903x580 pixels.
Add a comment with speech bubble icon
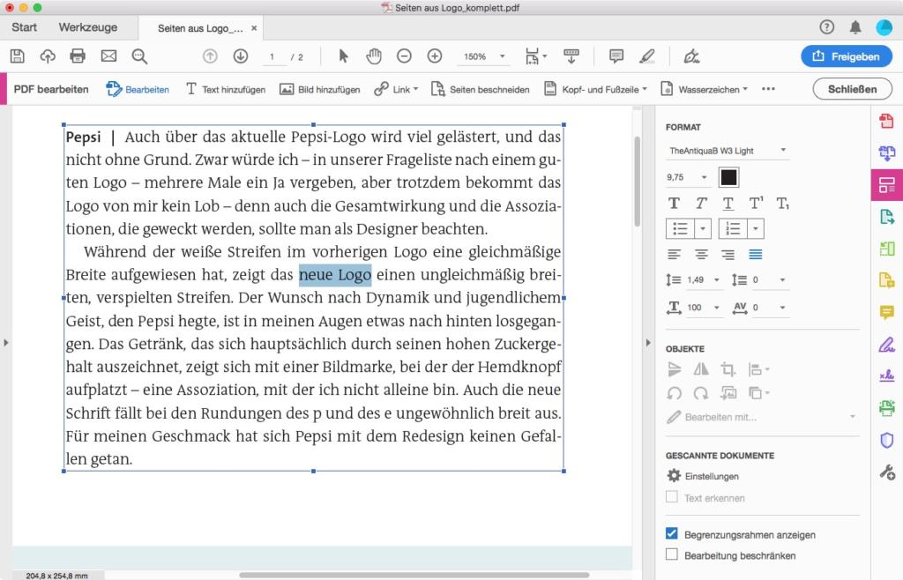coord(616,56)
